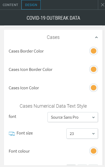Click the Cases Icon Color label
Screen dimensions: 105x167
[24, 88]
